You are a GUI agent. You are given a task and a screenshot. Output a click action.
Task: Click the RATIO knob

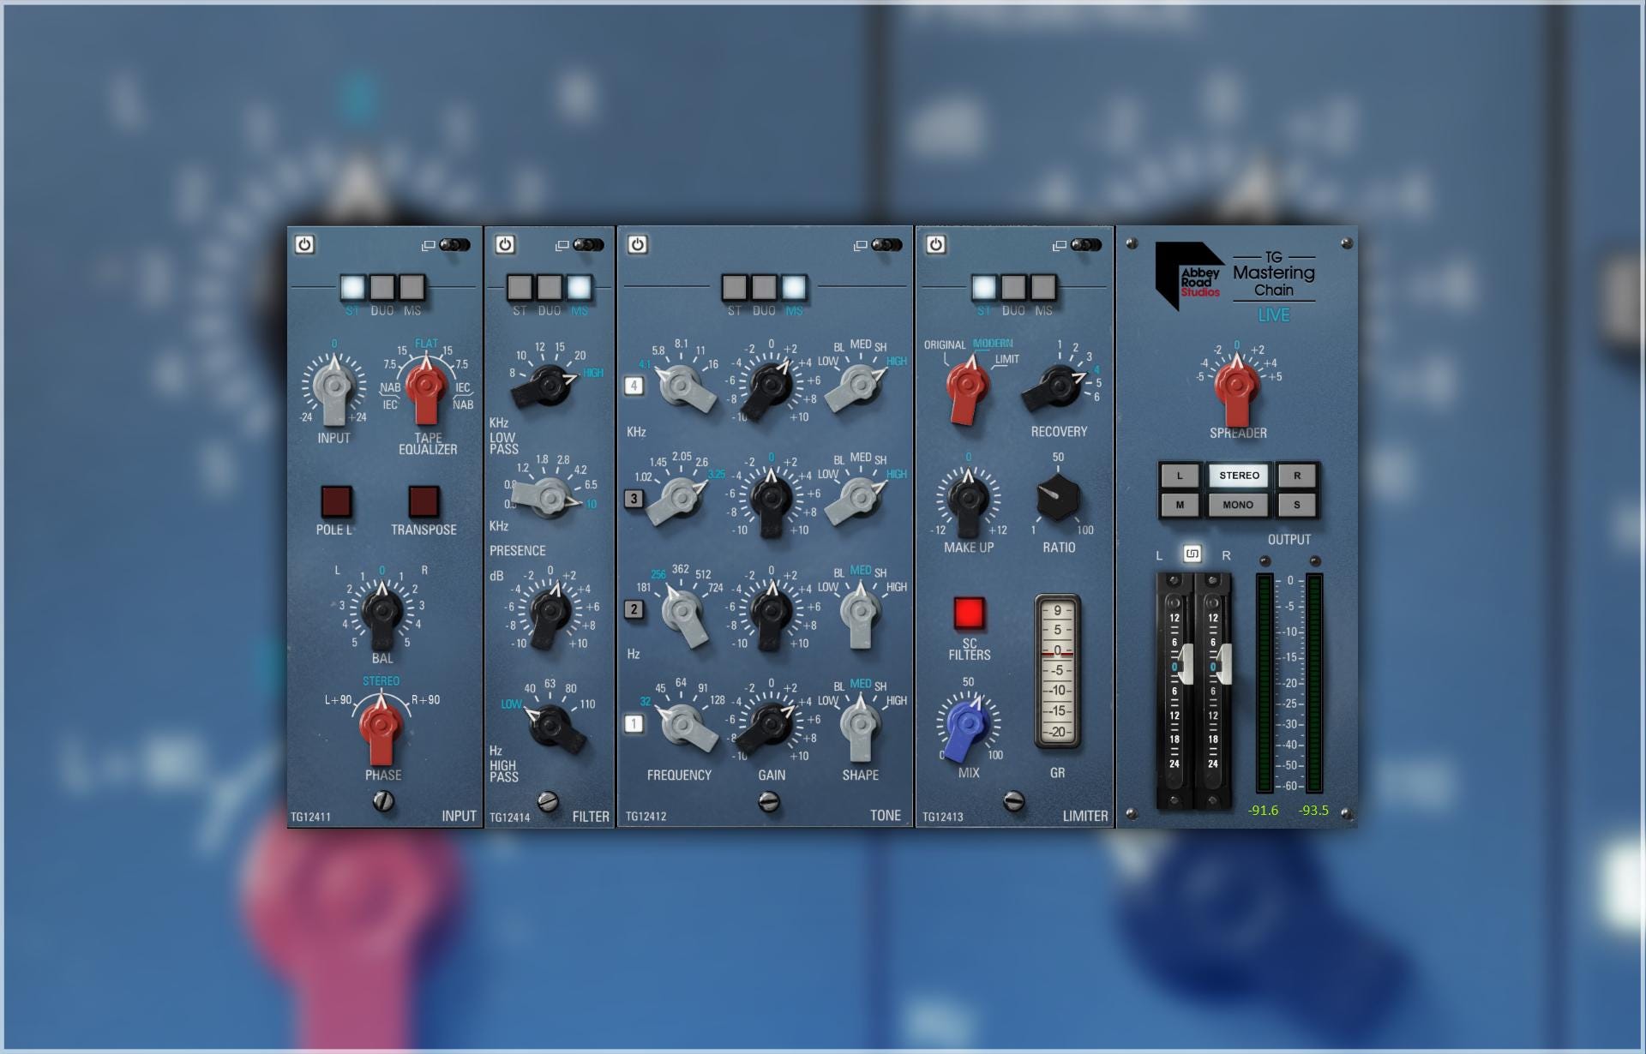pos(1058,499)
